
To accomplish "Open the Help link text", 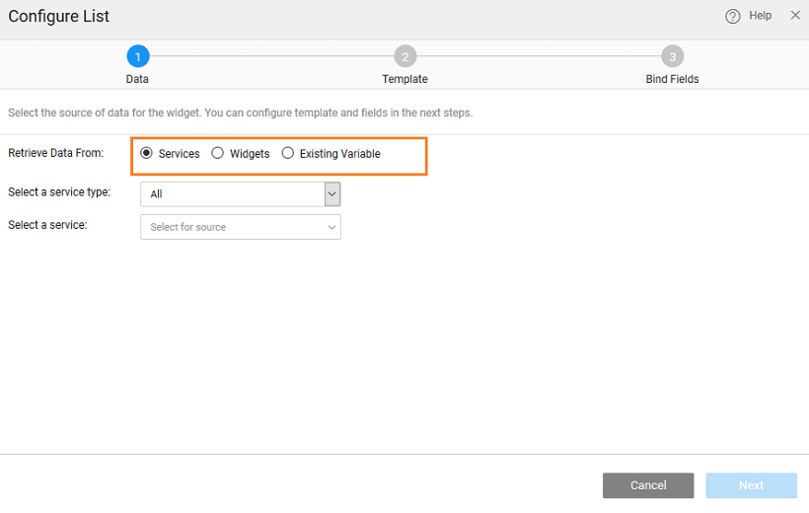I will click(x=760, y=16).
